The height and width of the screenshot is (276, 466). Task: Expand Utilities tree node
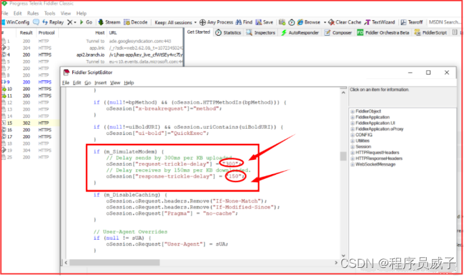coord(352,141)
